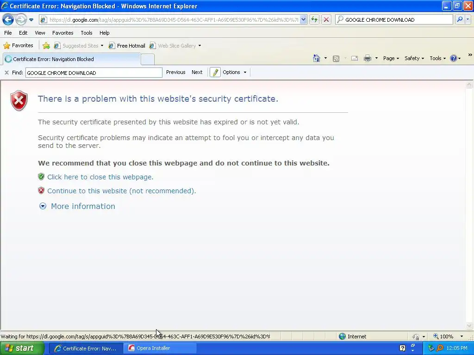Open the Home button dropdown arrow
Image resolution: width=474 pixels, height=355 pixels.
[325, 58]
